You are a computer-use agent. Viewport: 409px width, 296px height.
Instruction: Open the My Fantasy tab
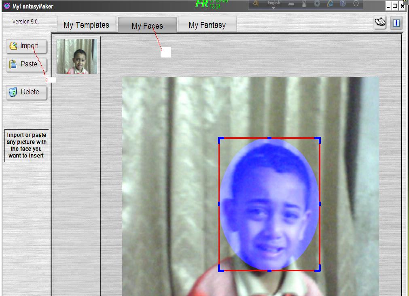point(207,25)
